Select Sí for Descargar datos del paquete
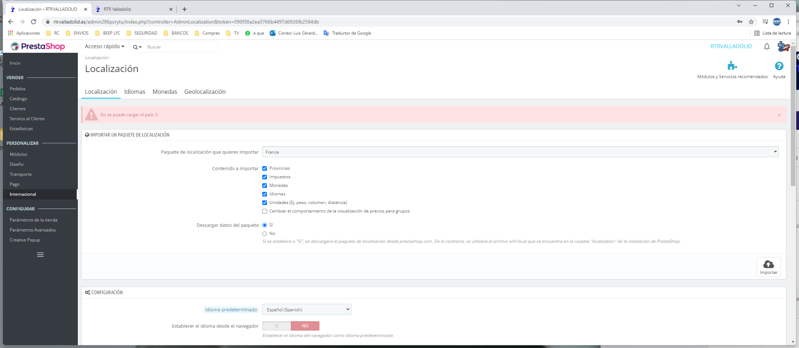Viewport: 799px width, 348px height. tap(265, 225)
